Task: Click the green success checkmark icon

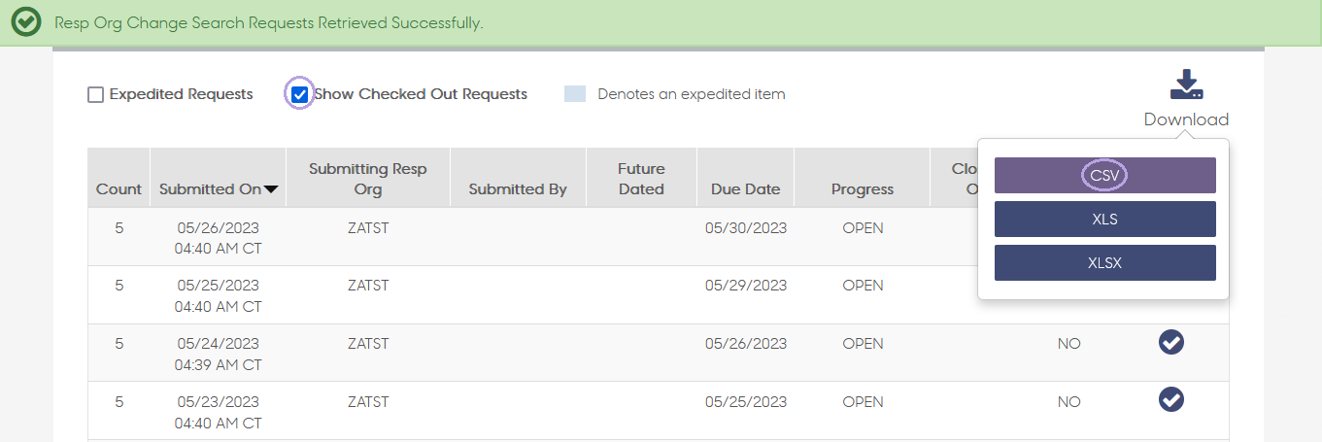Action: (25, 21)
